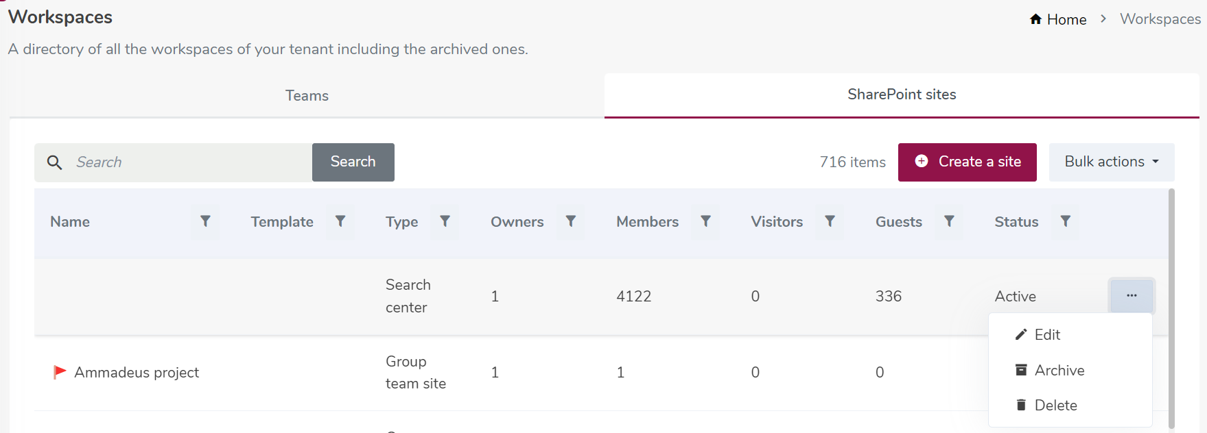Select the SharePoint sites tab
1207x433 pixels.
tap(902, 95)
